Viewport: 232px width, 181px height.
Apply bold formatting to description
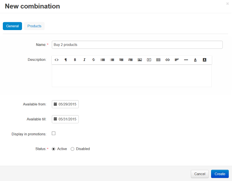point(75,60)
